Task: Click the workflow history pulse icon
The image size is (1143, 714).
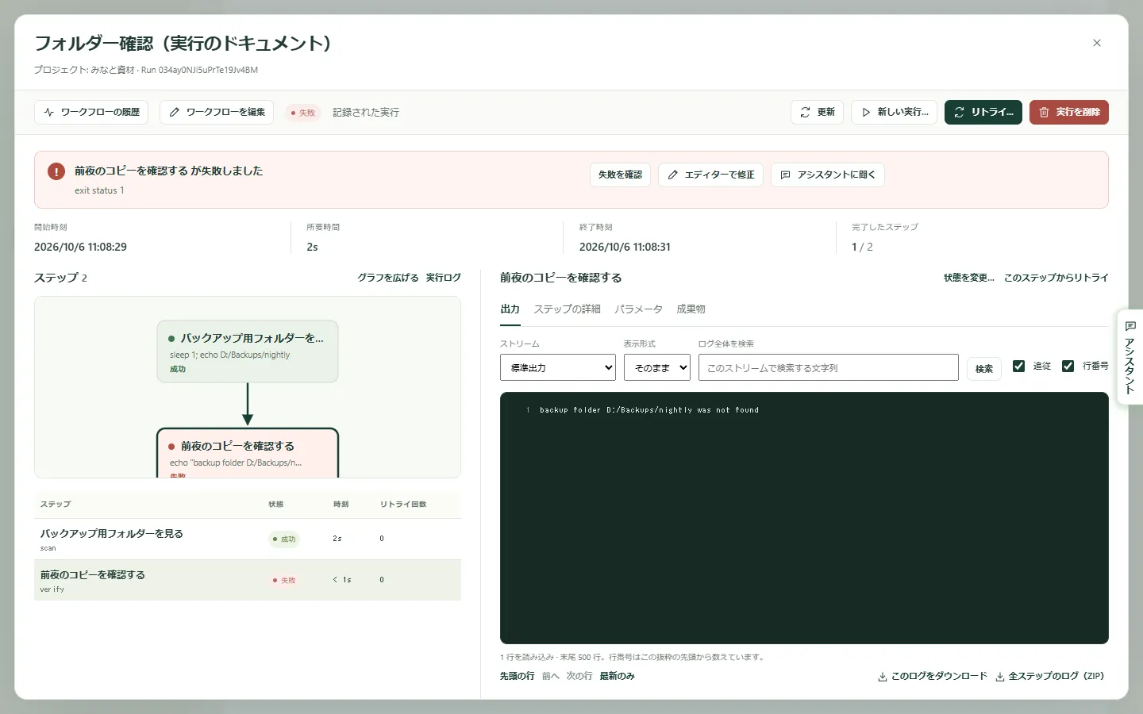Action: coord(49,113)
